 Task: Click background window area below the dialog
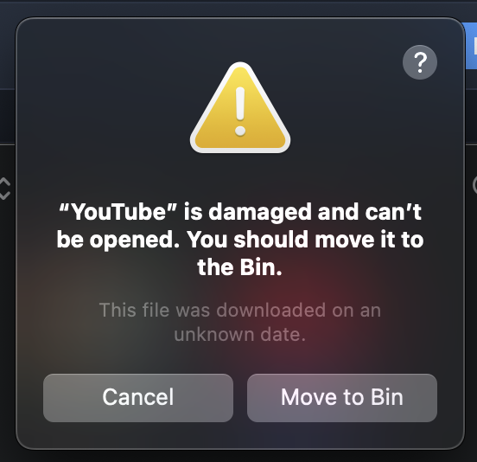point(238,457)
